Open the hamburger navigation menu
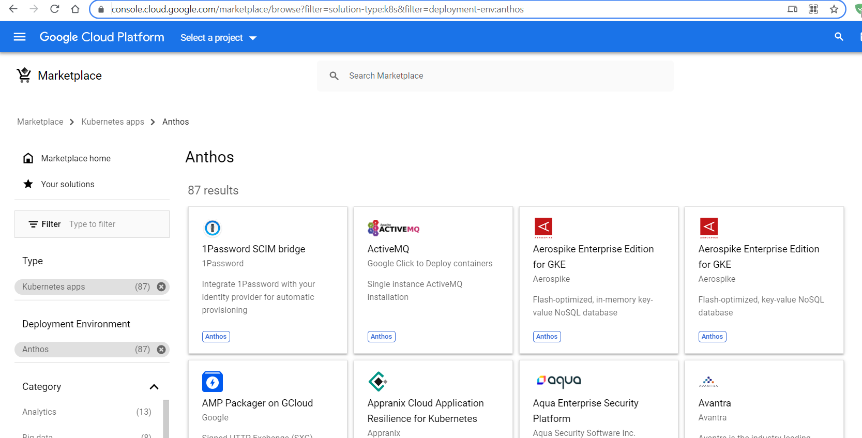 20,37
